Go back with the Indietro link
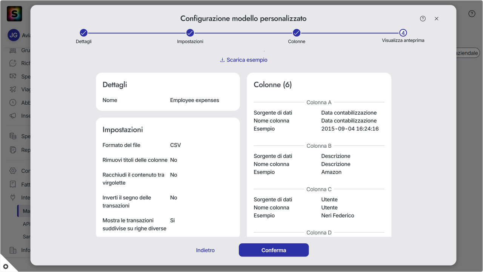The height and width of the screenshot is (272, 483). [205, 250]
